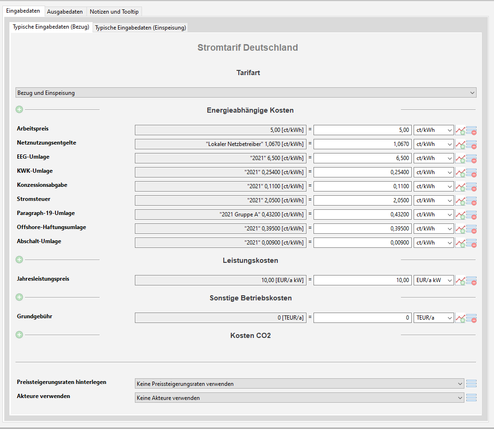
Task: Click the blue list-minus icon for Stromsteuer
Action: coord(471,201)
